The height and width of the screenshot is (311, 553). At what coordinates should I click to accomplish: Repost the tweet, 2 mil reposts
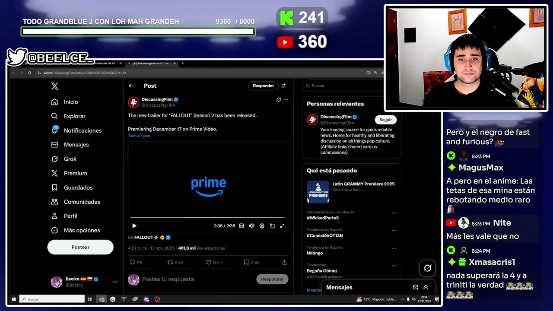175,262
